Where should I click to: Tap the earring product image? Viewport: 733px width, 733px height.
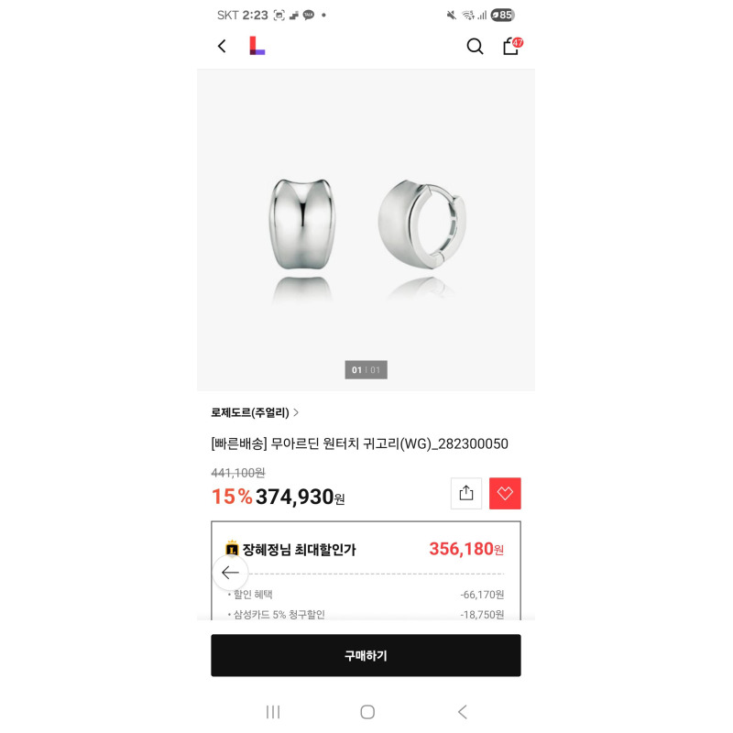(366, 230)
